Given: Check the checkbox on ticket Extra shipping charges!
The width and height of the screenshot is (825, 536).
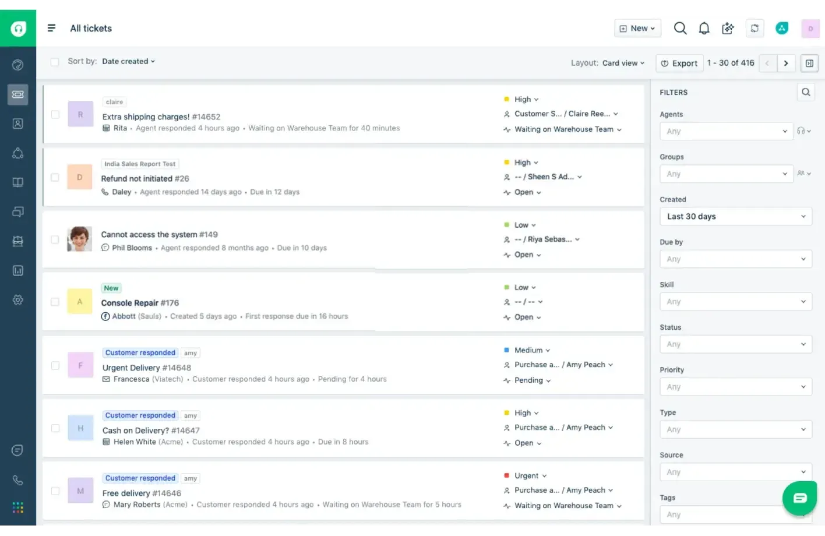Looking at the screenshot, I should click(x=55, y=114).
